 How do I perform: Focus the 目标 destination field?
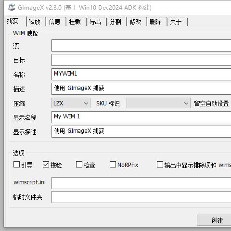coord(141,60)
